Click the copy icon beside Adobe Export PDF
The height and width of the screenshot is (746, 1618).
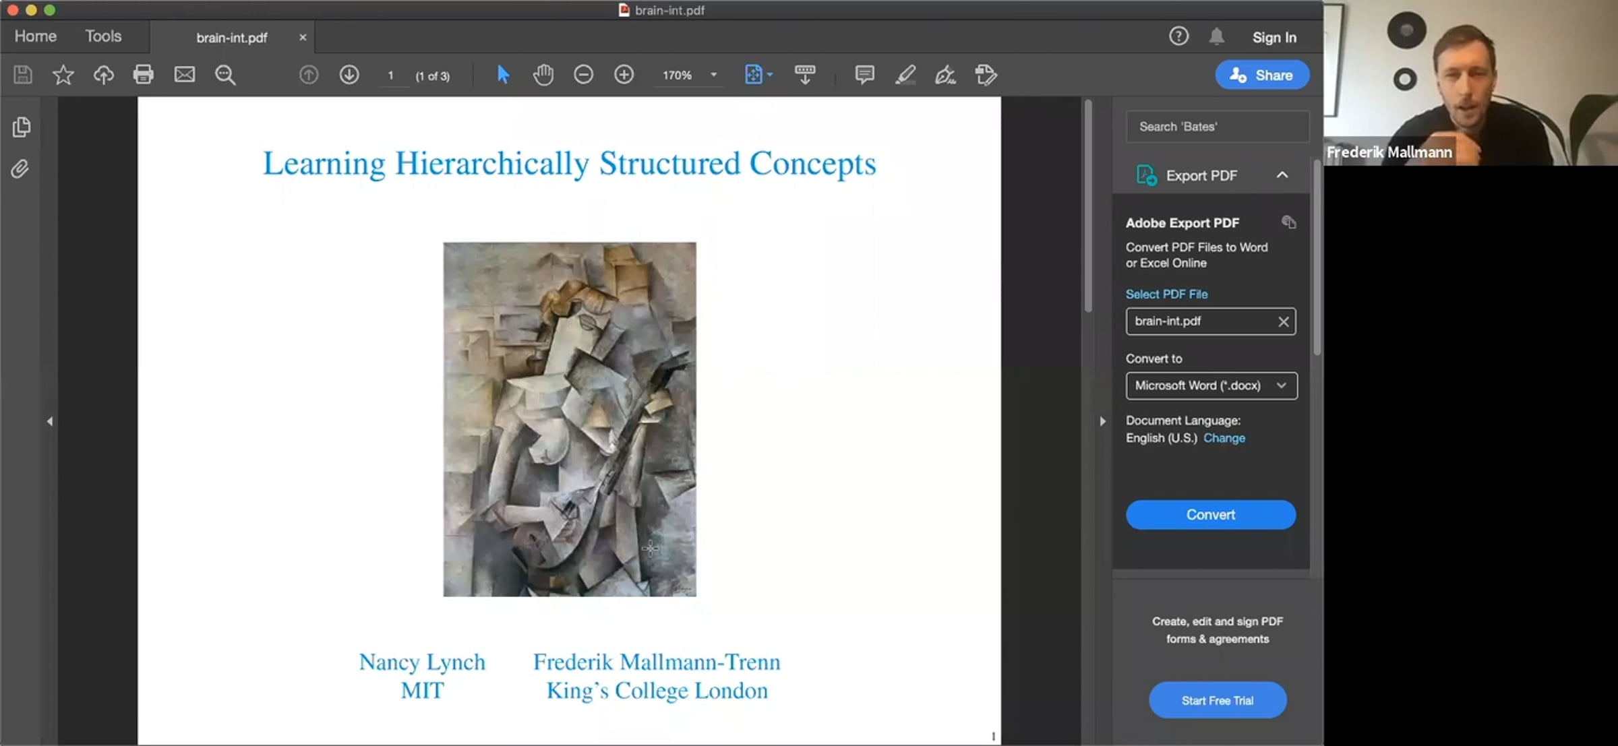pos(1288,222)
